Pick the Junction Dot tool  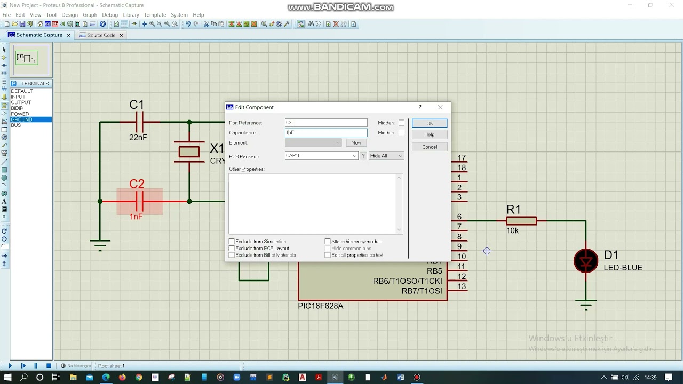coord(4,66)
